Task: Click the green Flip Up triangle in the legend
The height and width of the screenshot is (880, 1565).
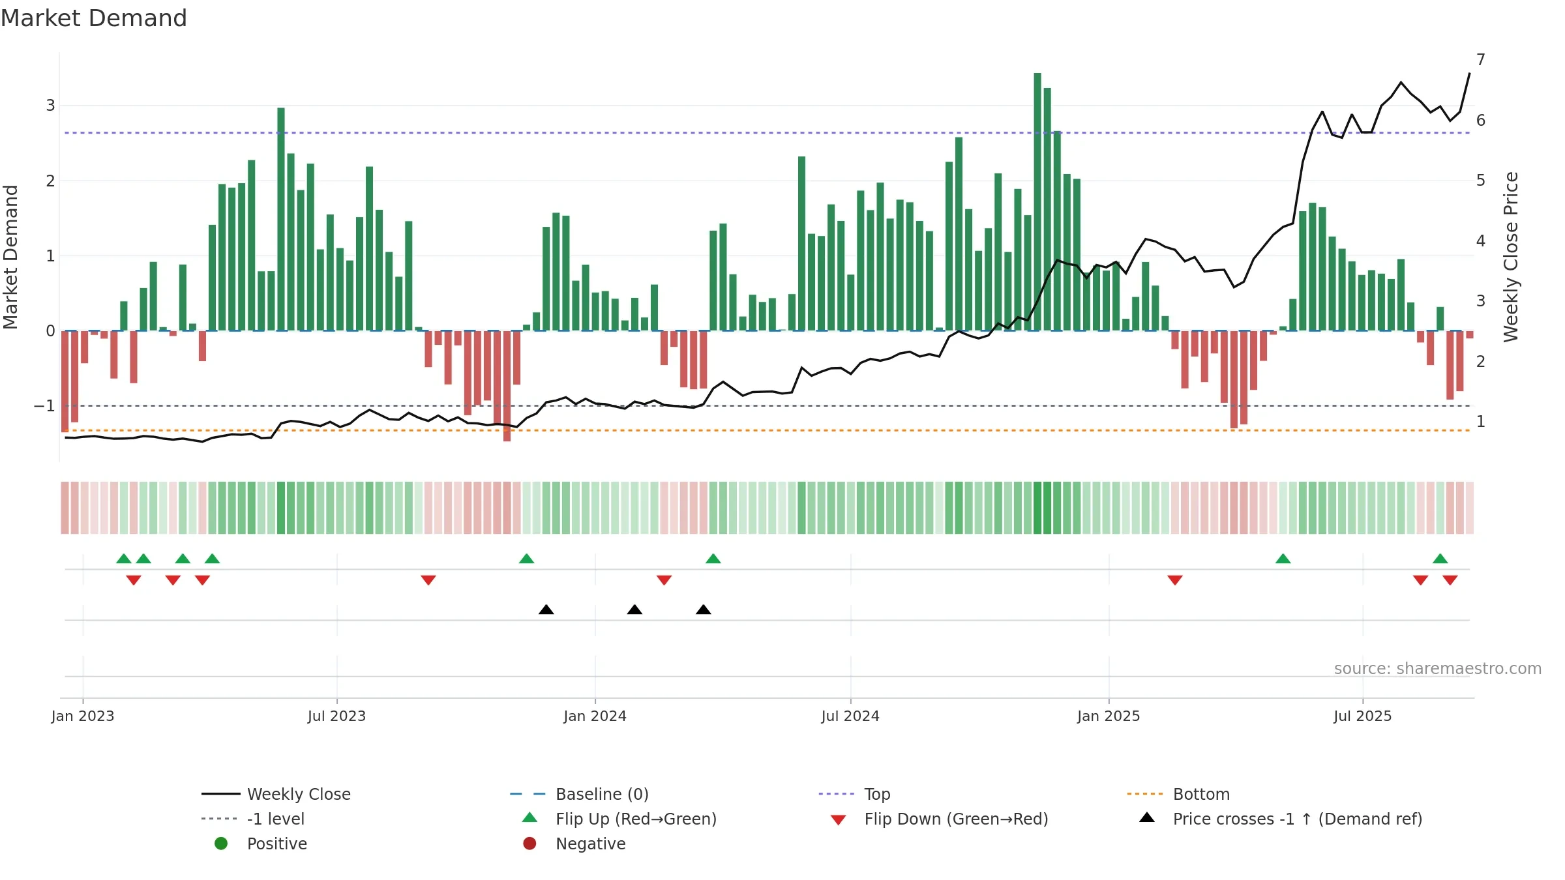Action: tap(530, 817)
